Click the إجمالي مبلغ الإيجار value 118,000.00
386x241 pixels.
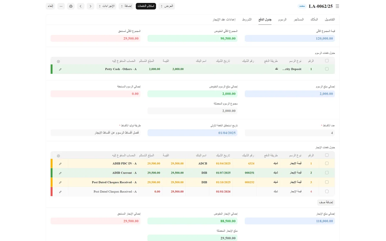click(x=290, y=221)
